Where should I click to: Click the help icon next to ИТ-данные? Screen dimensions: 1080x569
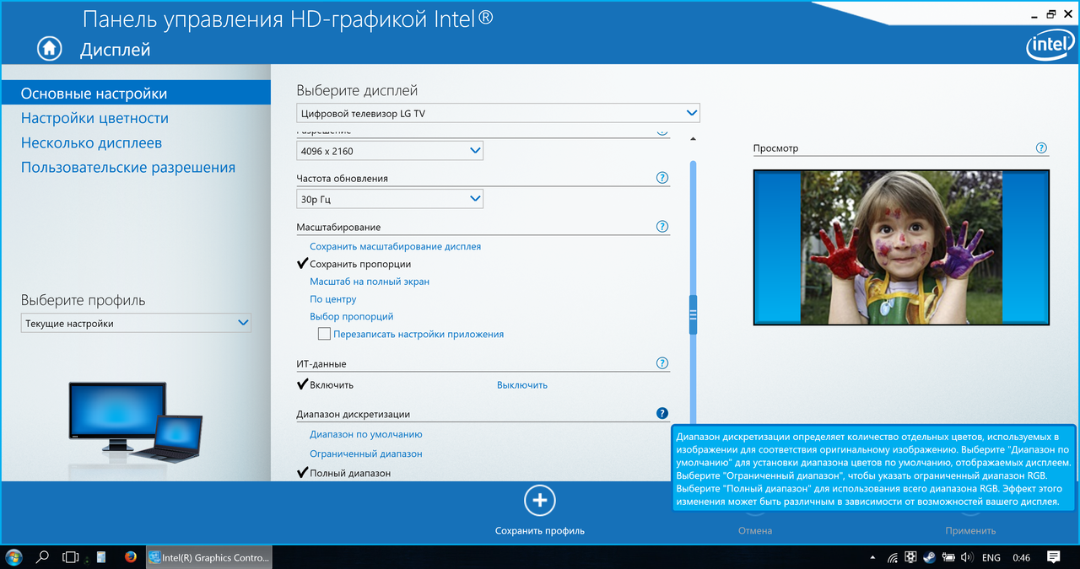click(662, 363)
